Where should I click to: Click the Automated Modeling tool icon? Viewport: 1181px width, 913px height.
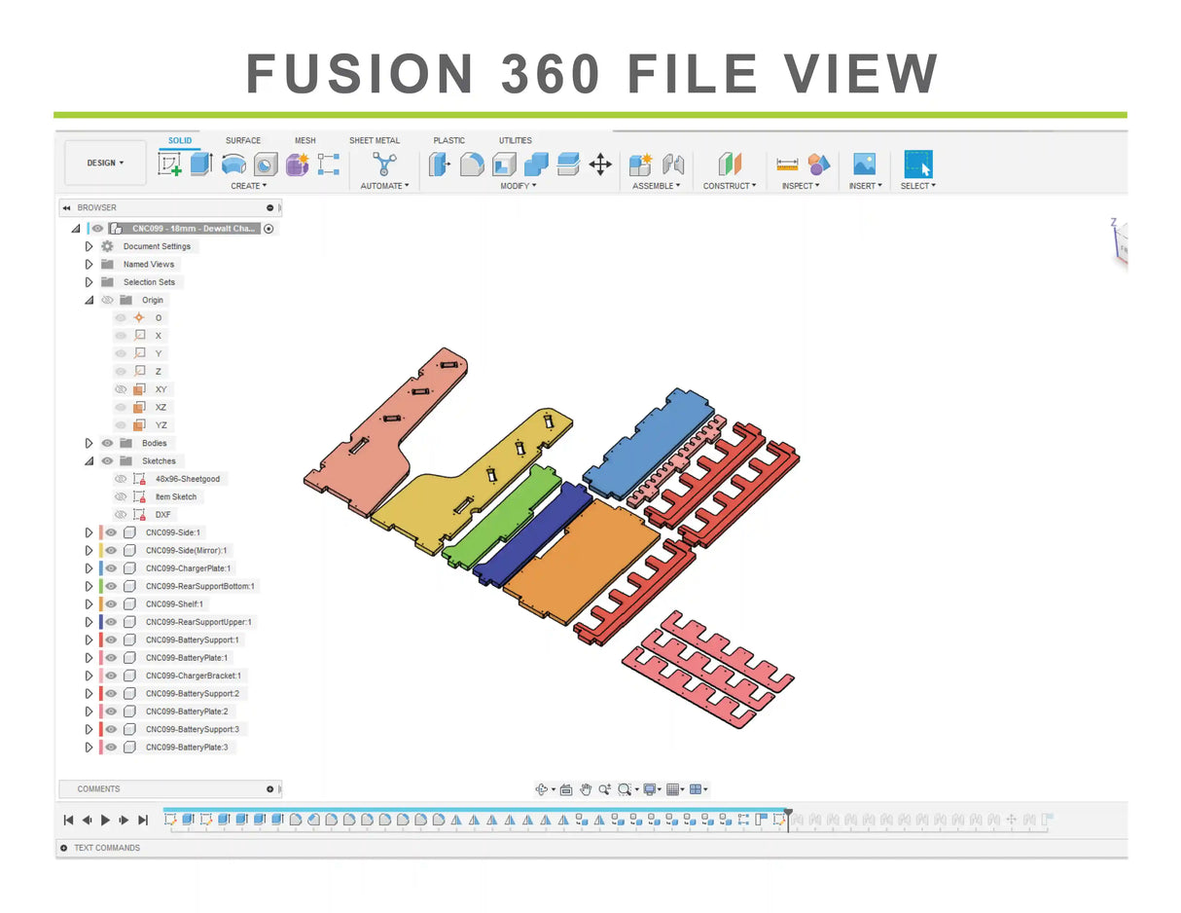click(384, 164)
